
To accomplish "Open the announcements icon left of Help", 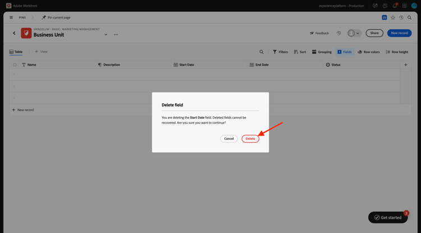I will pos(375,6).
